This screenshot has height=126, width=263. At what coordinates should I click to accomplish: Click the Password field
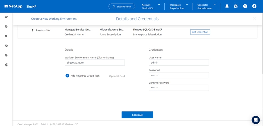[179, 75]
